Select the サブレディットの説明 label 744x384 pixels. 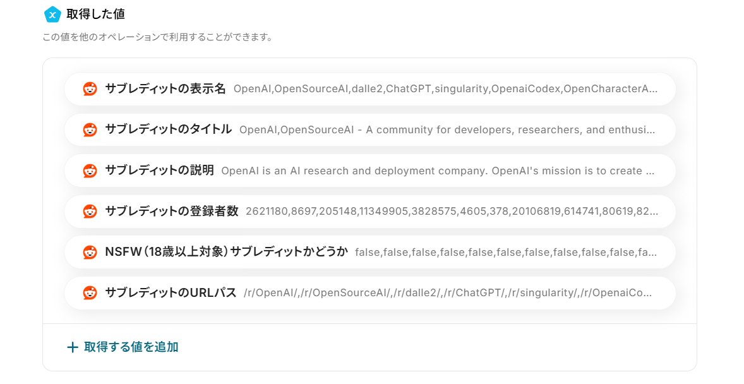point(159,171)
